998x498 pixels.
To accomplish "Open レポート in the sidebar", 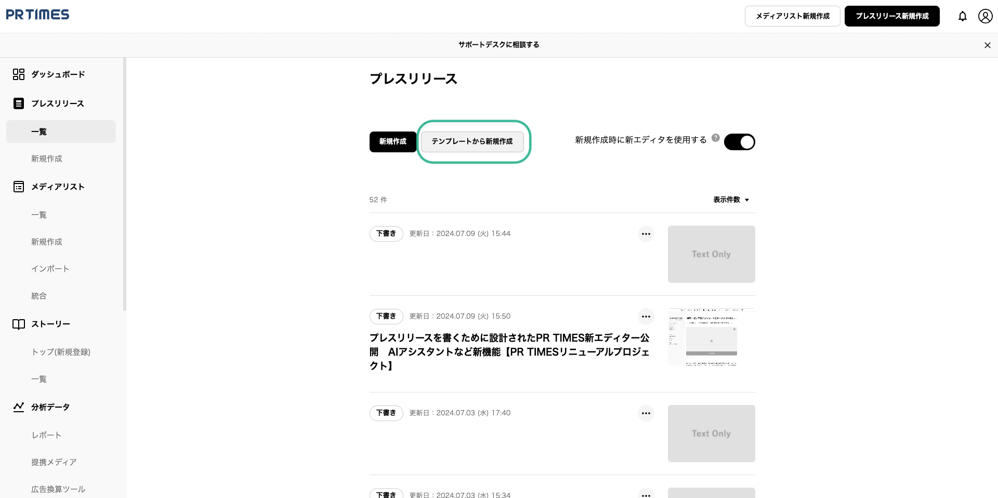I will coord(47,435).
